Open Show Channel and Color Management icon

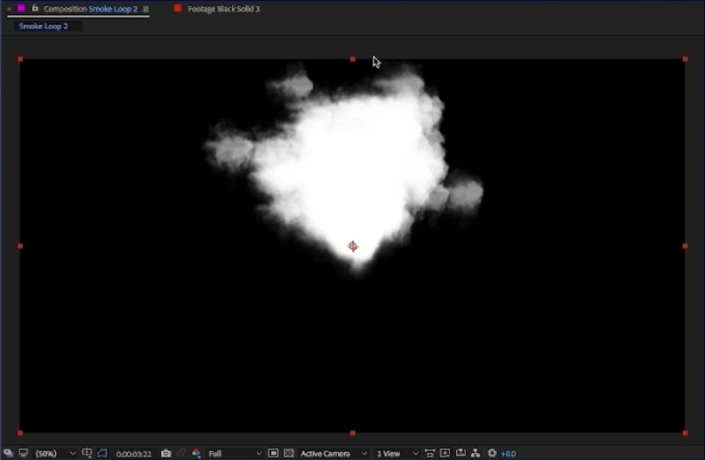click(x=196, y=454)
